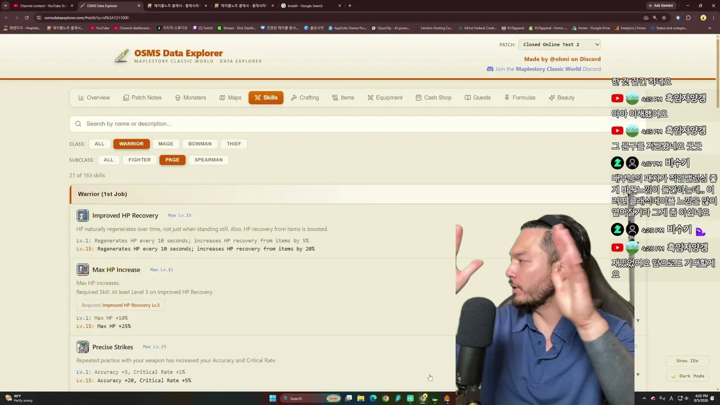Viewport: 720px width, 405px height.
Task: Switch to the Channel content - YouTube Studio tab
Action: coord(43,6)
